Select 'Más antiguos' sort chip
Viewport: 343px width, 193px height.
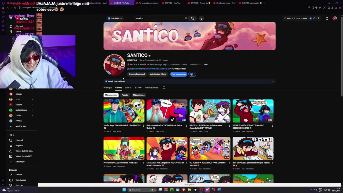(139, 95)
